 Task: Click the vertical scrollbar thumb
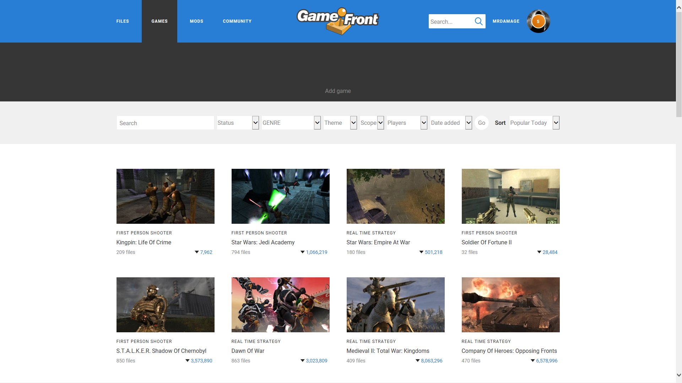pos(679,64)
